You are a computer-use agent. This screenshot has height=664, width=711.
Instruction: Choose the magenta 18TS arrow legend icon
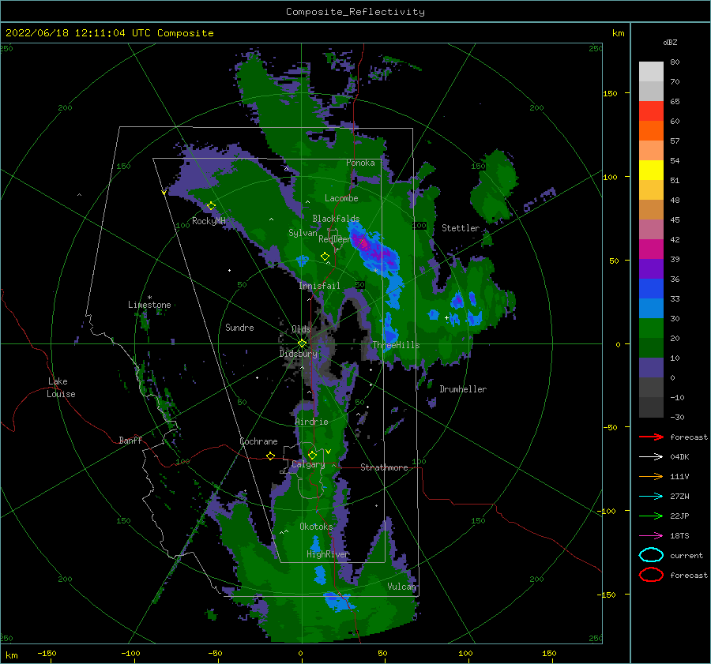pos(651,536)
